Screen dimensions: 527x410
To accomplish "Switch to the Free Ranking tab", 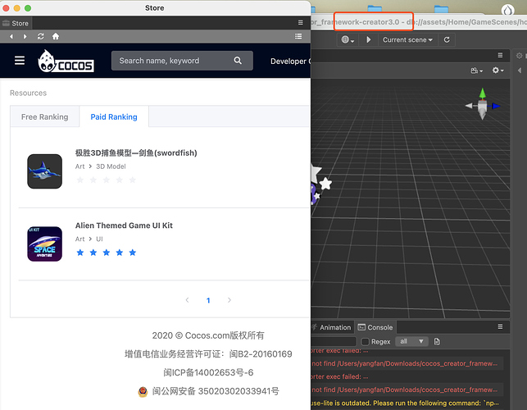I will [45, 116].
